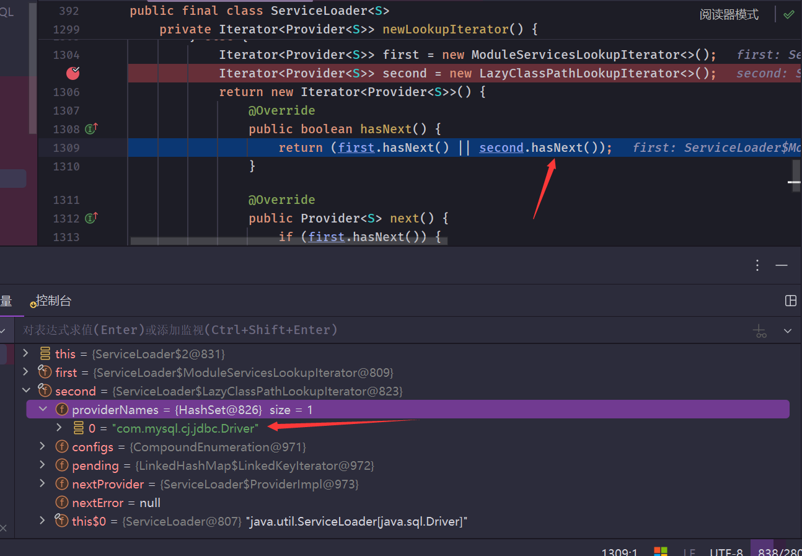Click the sticky header ServiceLoader class line
The image size is (802, 556).
(260, 11)
